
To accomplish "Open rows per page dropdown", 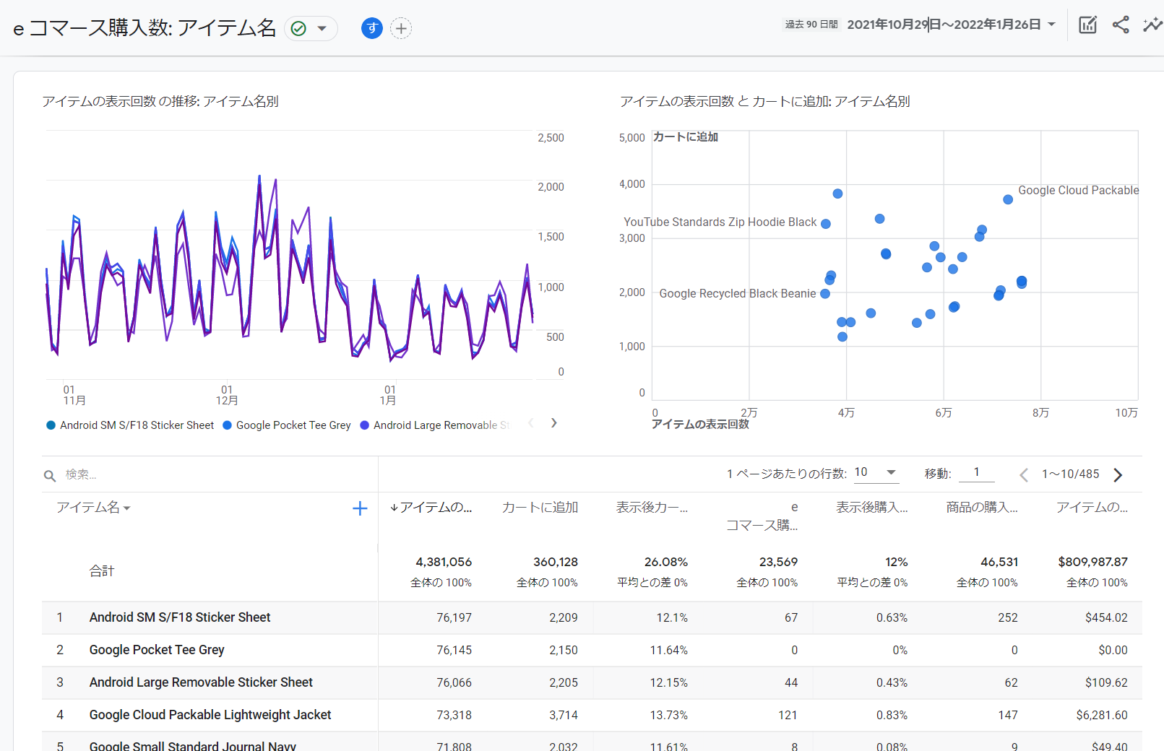I will 876,472.
